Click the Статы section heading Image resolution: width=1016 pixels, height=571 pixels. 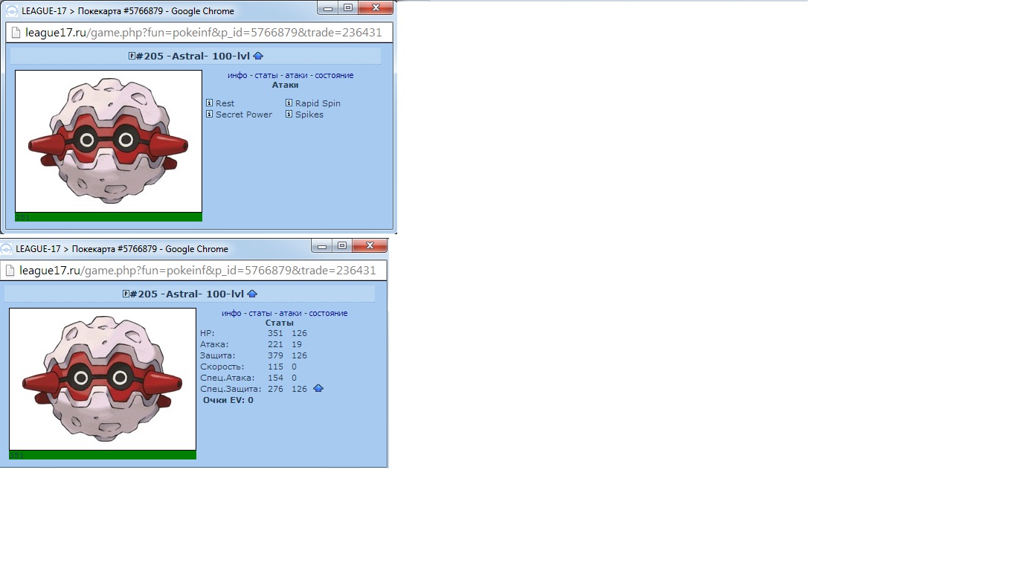coord(280,323)
